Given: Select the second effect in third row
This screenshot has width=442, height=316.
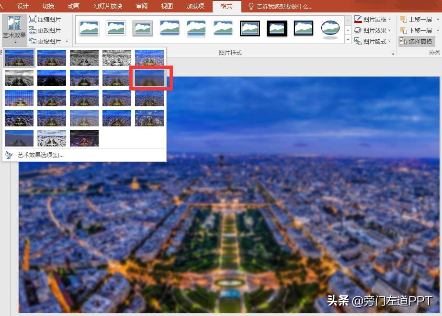Looking at the screenshot, I should pos(52,98).
